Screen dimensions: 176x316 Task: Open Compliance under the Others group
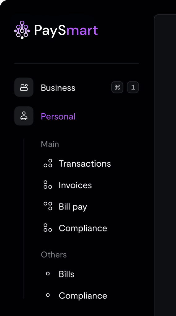click(83, 296)
